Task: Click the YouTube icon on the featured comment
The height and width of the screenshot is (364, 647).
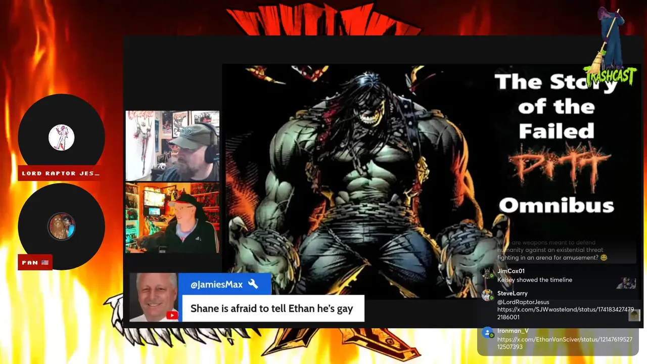Action: (172, 315)
